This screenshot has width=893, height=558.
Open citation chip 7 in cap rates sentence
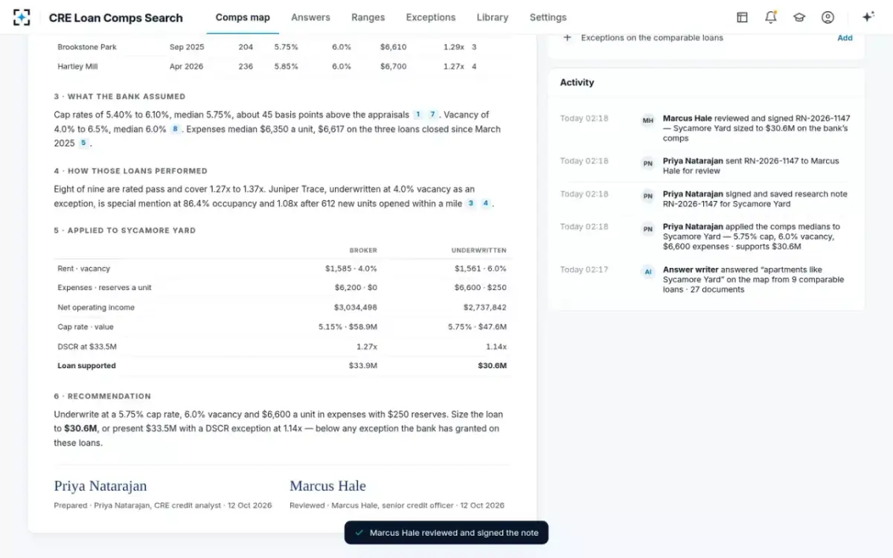pos(432,115)
